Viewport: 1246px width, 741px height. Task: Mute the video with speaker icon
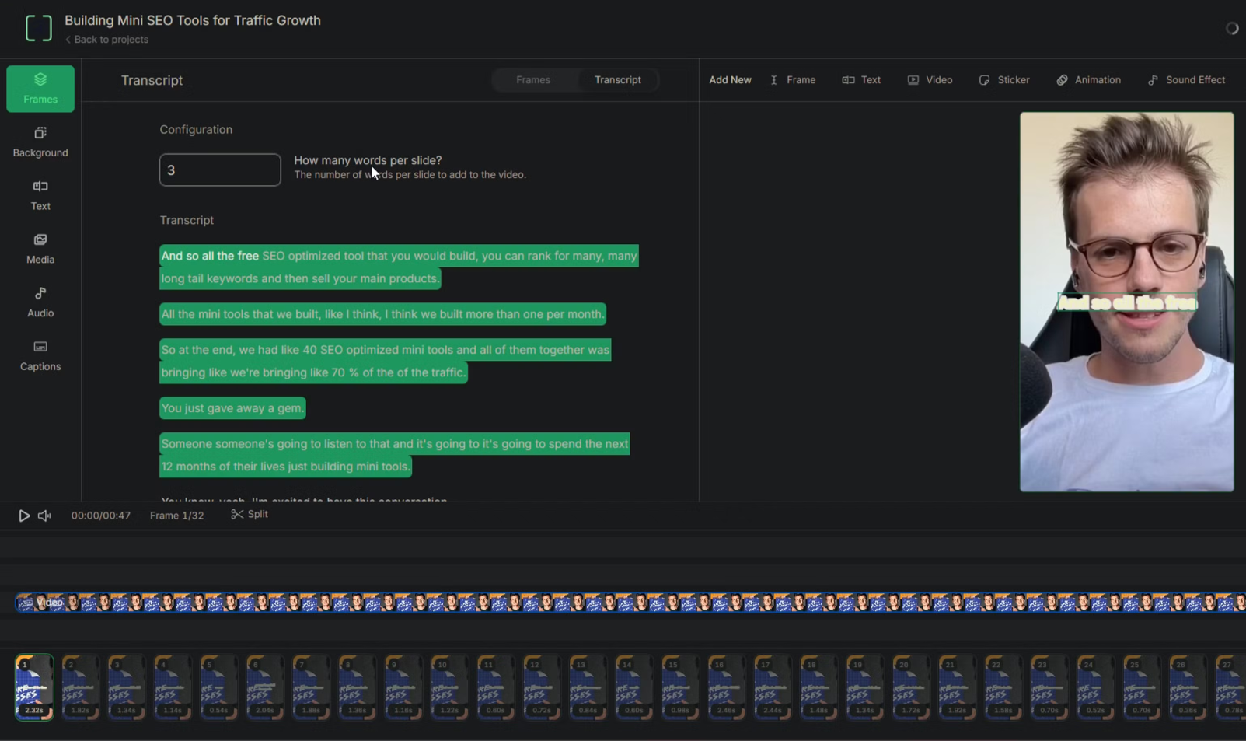click(x=44, y=516)
